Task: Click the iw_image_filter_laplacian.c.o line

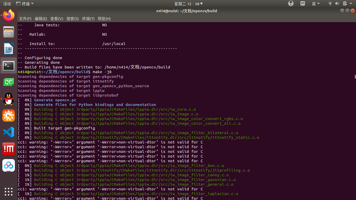Action: 128,194
